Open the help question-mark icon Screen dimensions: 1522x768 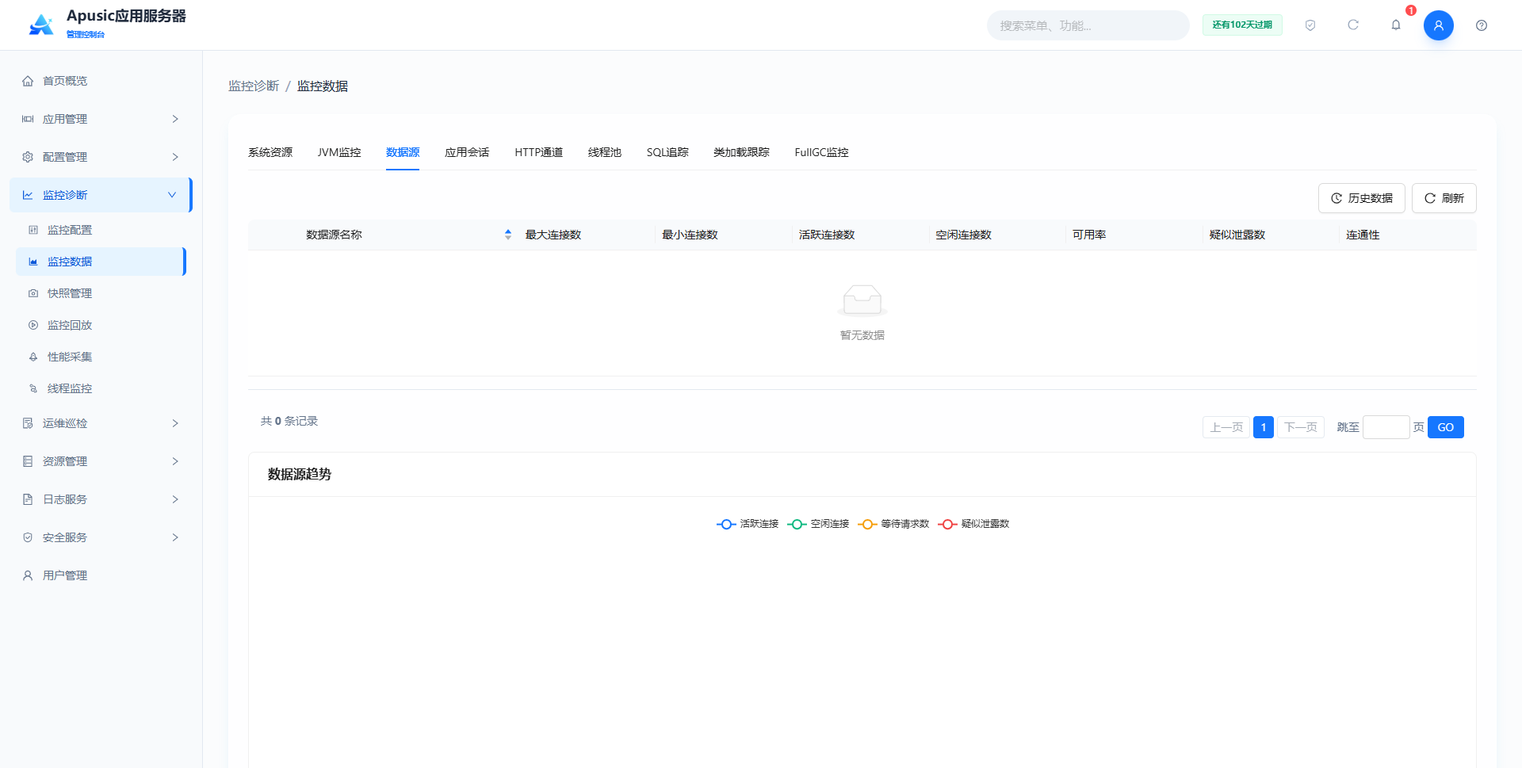(x=1482, y=25)
